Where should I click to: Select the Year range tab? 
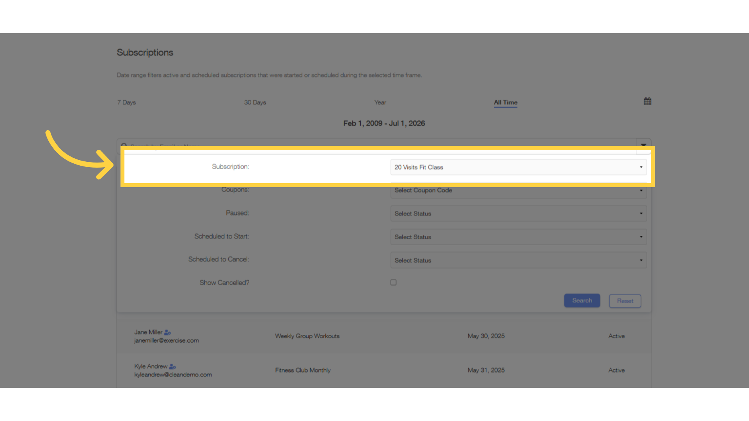click(x=380, y=103)
